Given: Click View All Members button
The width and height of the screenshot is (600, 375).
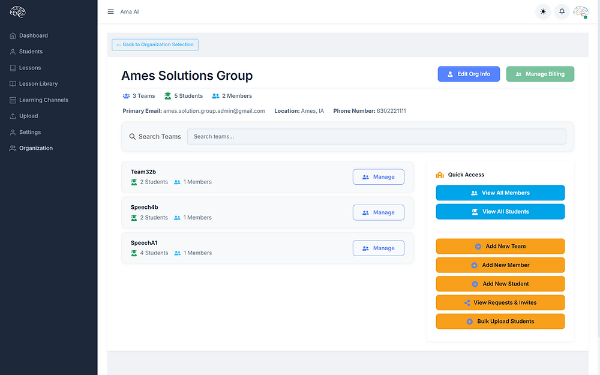Looking at the screenshot, I should pyautogui.click(x=500, y=193).
